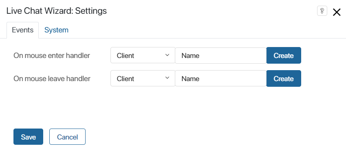Select the Events tab
The image size is (346, 148).
[22, 30]
